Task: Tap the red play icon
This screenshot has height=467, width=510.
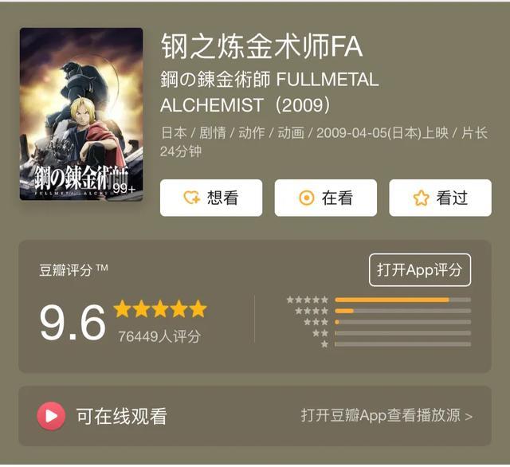Action: pos(51,416)
